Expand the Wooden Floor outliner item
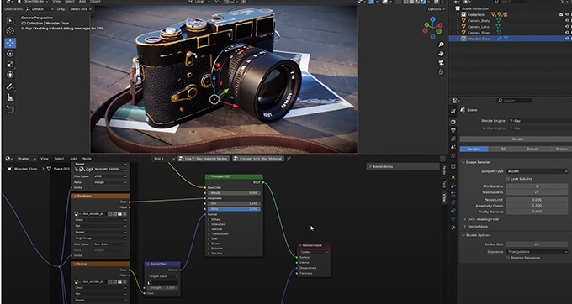Viewport: 572px width, 304px height. (x=458, y=39)
